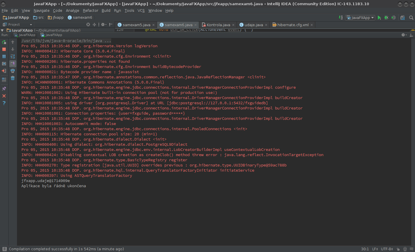Dump threads using the camera icon

pos(4,64)
